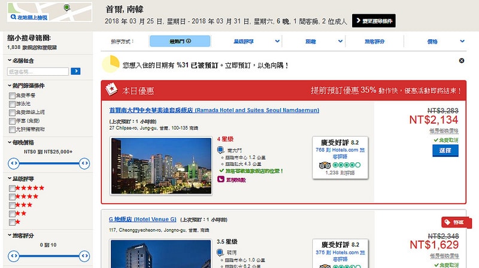
Task: Click the 1,238 TripAdvisor reviews count text
Action: click(x=339, y=172)
